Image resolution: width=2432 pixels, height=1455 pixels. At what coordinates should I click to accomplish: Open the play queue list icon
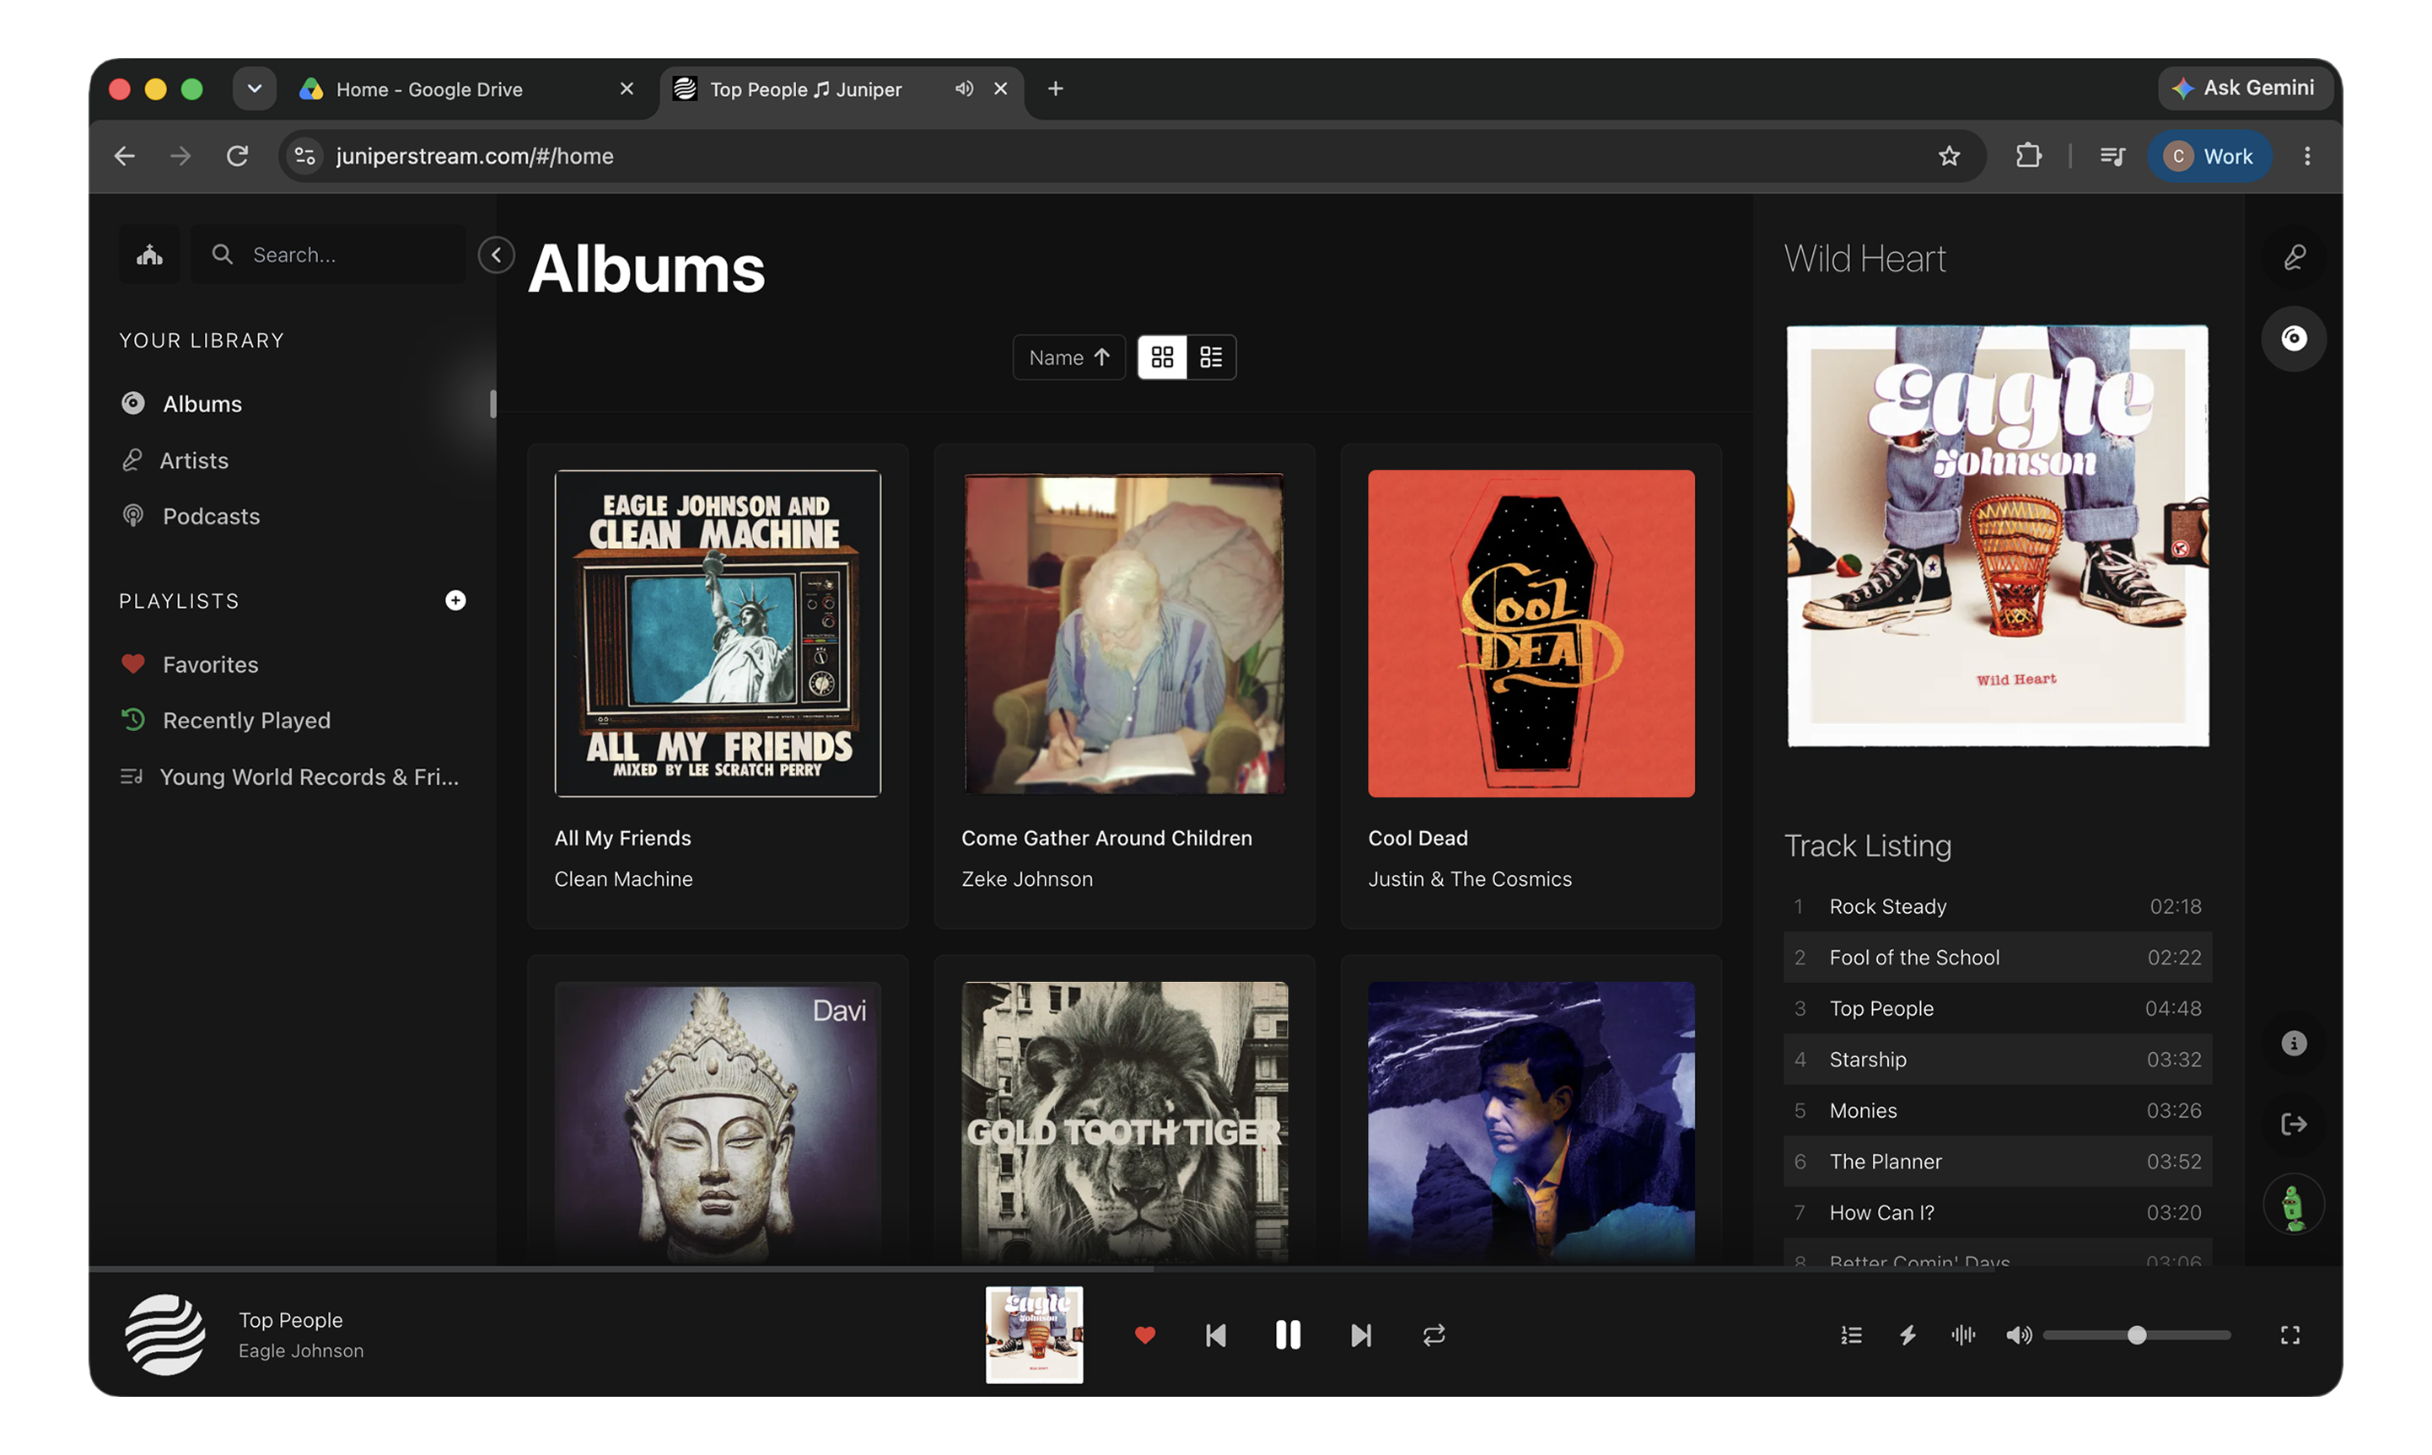1850,1334
